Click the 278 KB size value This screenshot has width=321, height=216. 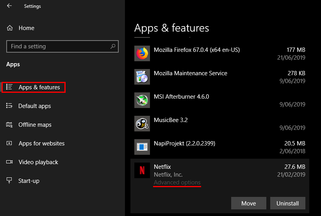coord(296,73)
